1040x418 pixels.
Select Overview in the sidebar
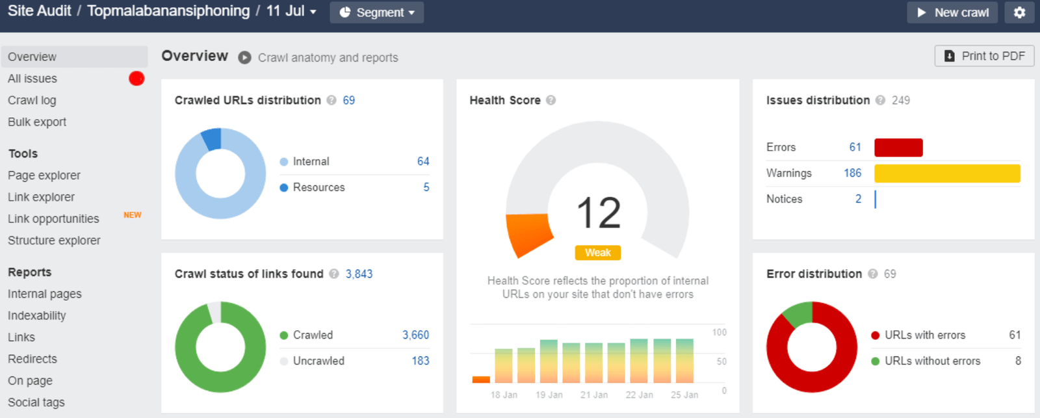pyautogui.click(x=74, y=57)
